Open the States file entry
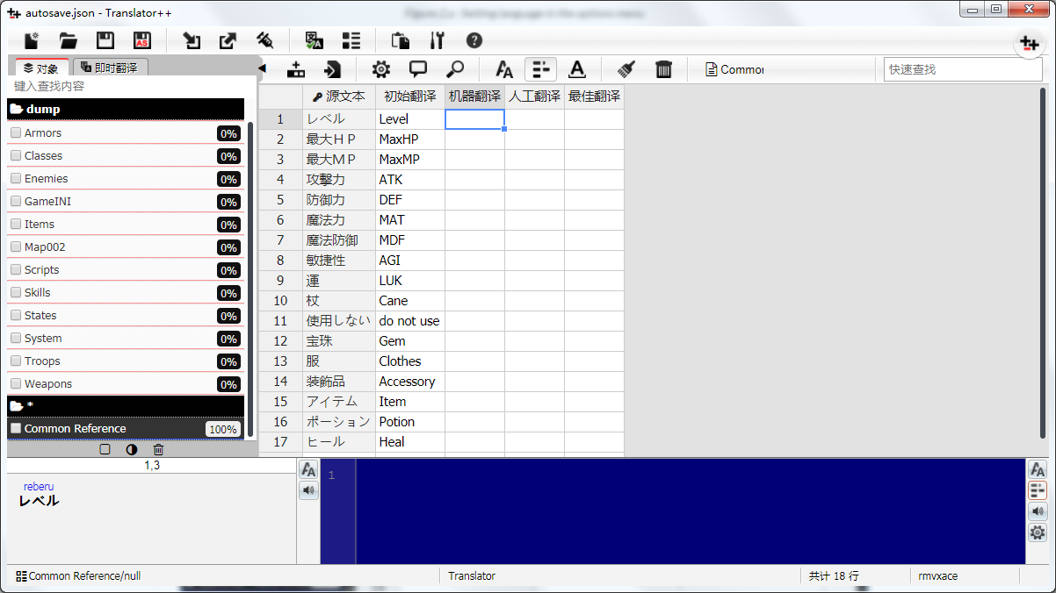 (126, 315)
